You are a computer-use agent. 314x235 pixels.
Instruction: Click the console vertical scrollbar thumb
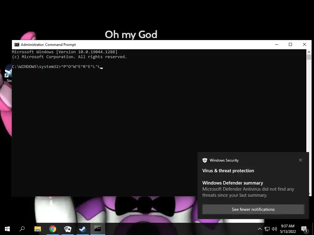point(309,57)
